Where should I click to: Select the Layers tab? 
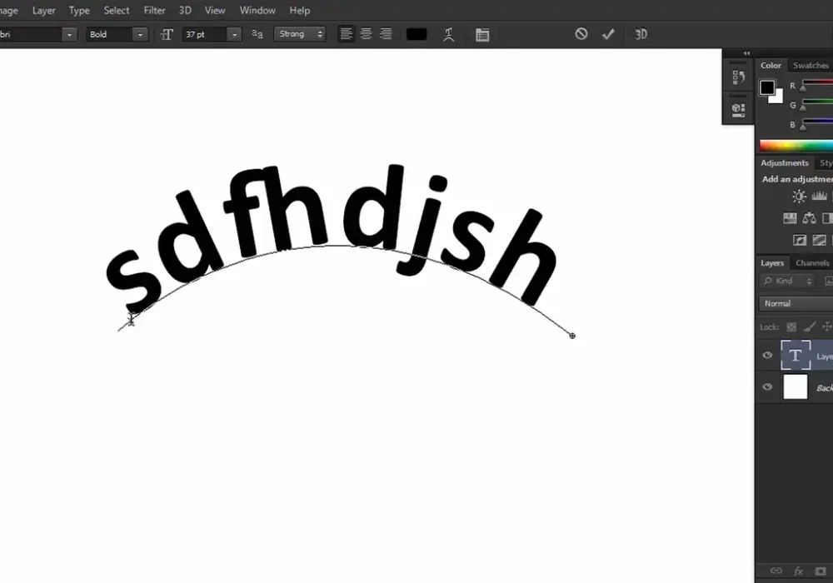(772, 263)
